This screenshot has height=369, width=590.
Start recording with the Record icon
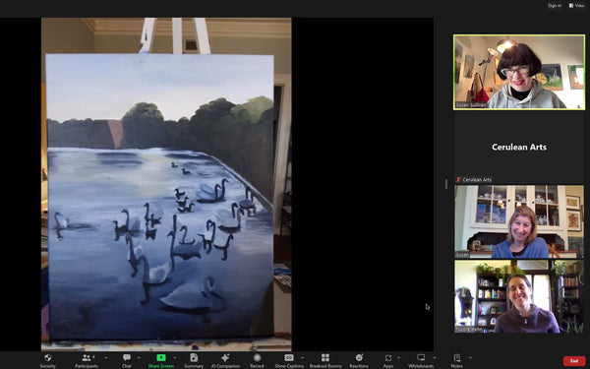pos(257,360)
